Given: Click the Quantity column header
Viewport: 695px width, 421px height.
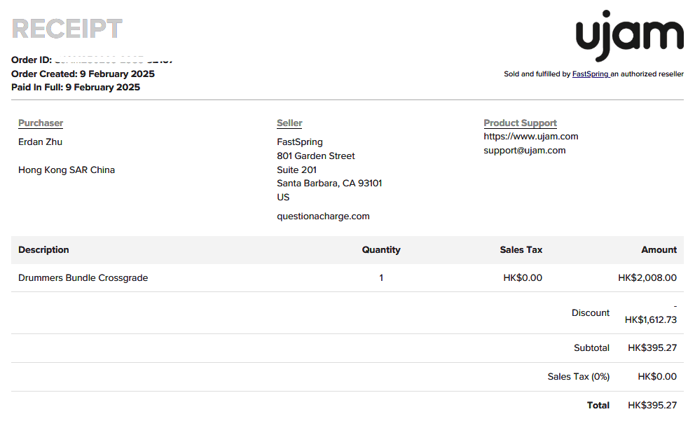Looking at the screenshot, I should [381, 250].
